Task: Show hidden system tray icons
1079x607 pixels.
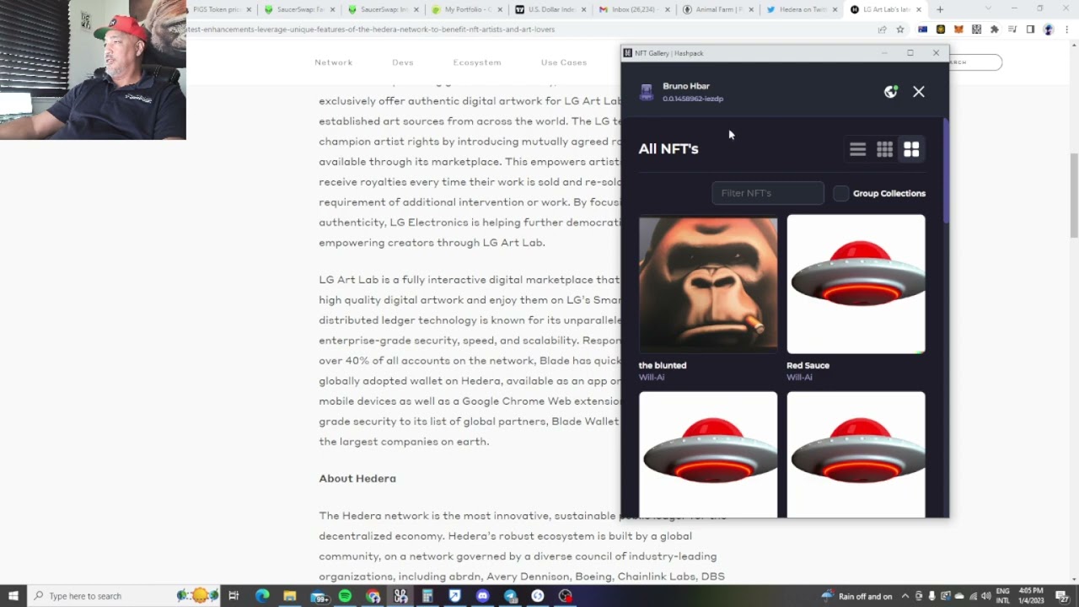Action: coord(905,596)
